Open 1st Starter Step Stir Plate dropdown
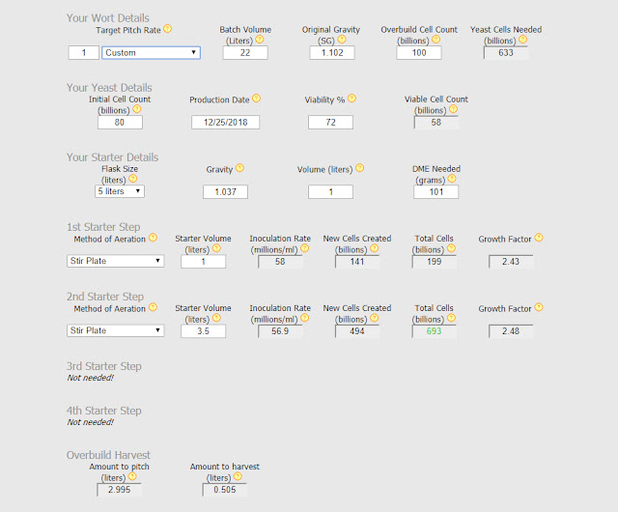 (x=116, y=261)
